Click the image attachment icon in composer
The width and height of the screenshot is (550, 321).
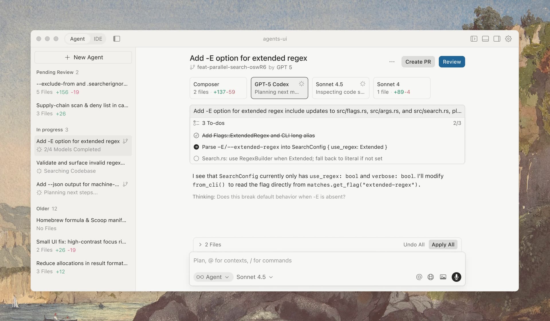tap(443, 277)
